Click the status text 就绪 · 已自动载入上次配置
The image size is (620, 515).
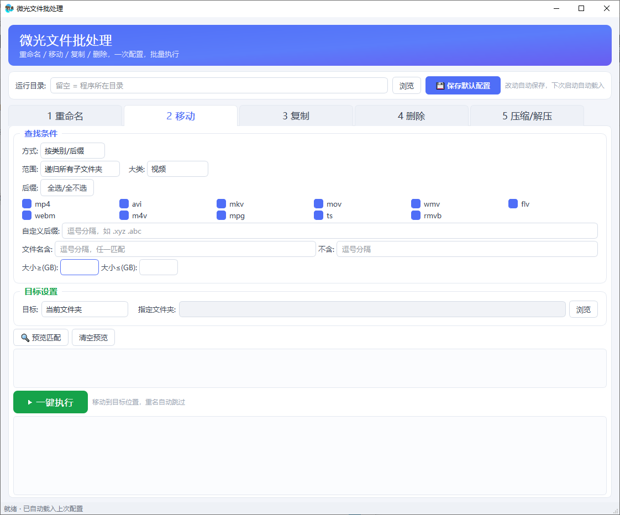click(44, 509)
